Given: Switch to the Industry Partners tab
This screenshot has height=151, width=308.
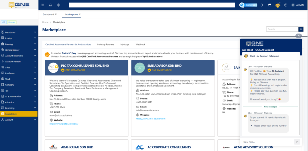Looking at the screenshot, I should (106, 44).
